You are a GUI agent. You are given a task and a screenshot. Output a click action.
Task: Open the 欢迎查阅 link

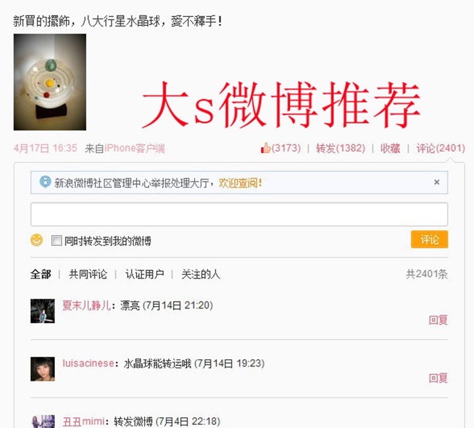point(240,183)
